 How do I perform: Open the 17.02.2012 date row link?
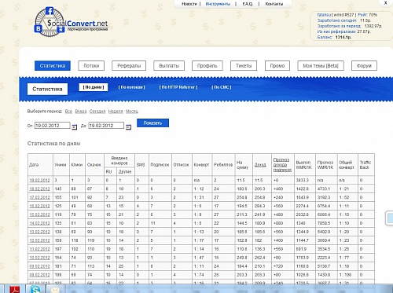39,197
